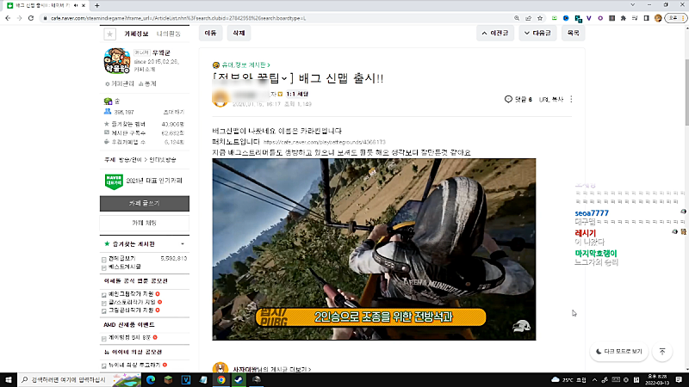Image resolution: width=689 pixels, height=387 pixels.
Task: Open the Extensions puzzle piece icon
Action: pos(623,18)
